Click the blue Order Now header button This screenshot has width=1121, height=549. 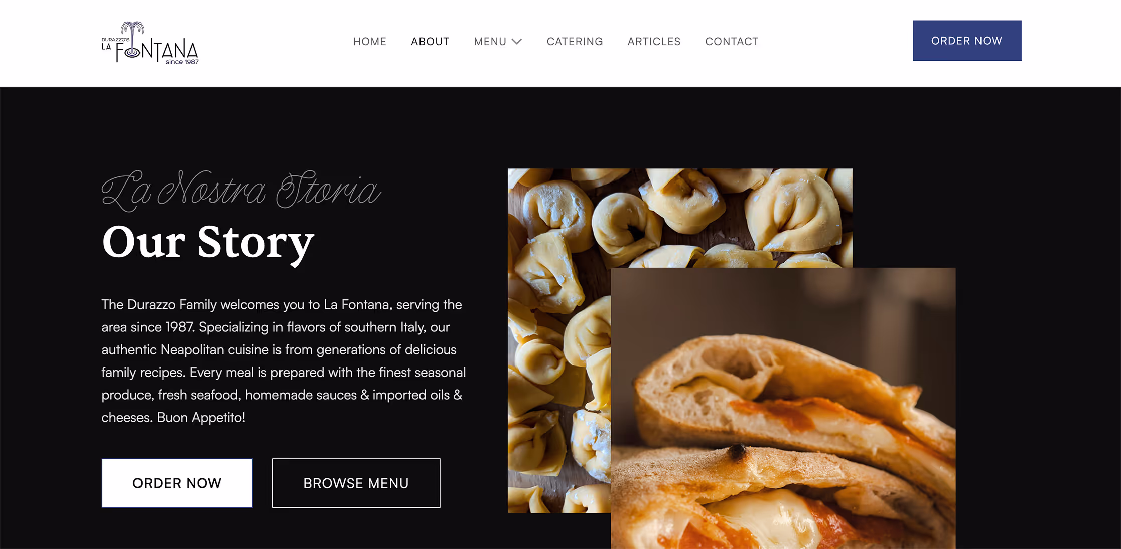[966, 41]
